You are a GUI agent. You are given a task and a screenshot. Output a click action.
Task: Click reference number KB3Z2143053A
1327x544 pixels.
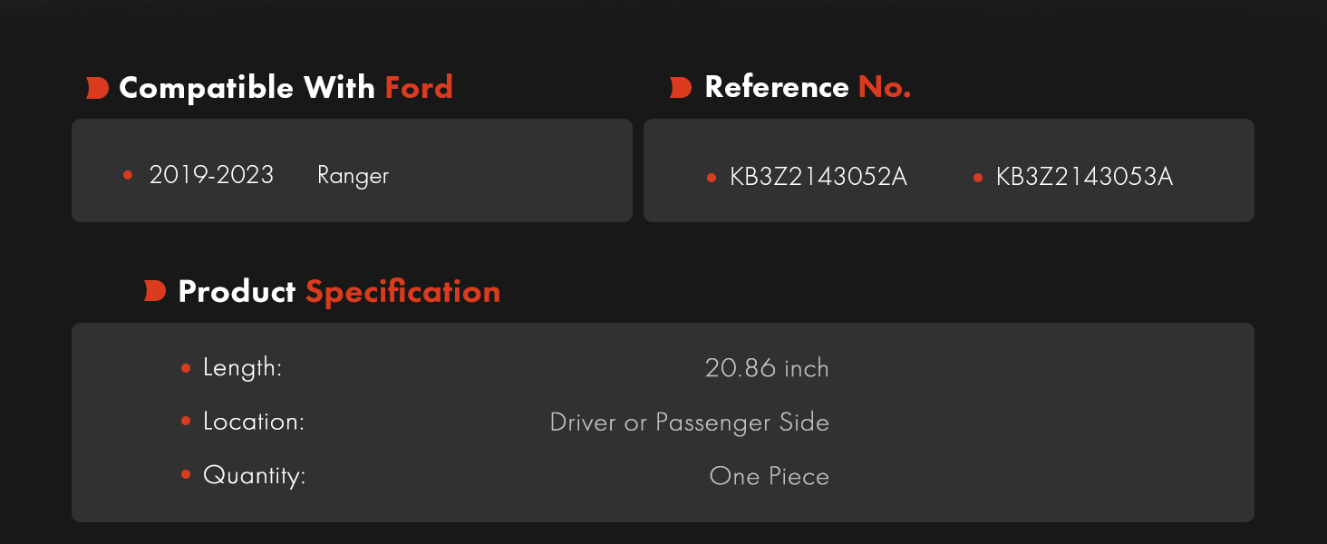pos(1085,177)
